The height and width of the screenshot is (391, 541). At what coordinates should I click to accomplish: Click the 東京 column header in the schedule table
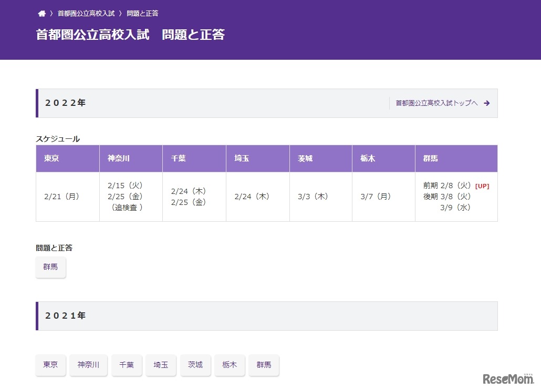[51, 158]
